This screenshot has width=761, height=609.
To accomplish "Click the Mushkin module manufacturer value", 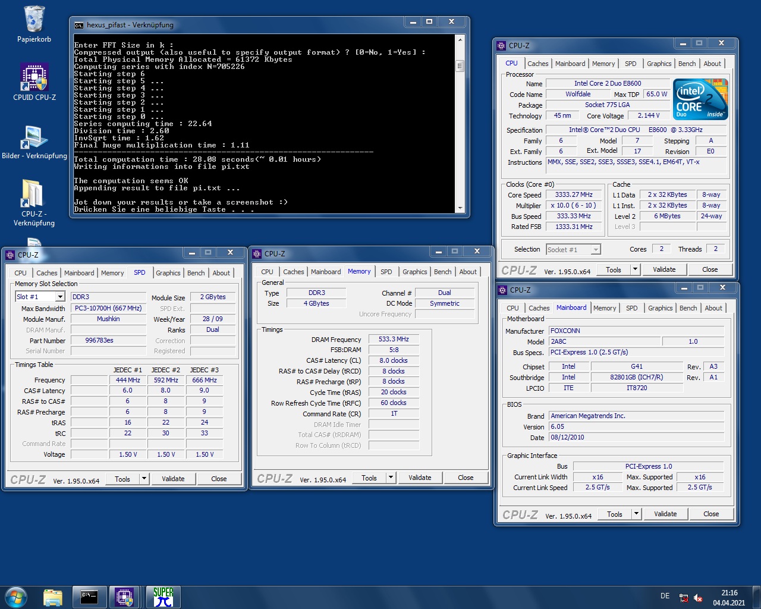I will click(x=108, y=319).
